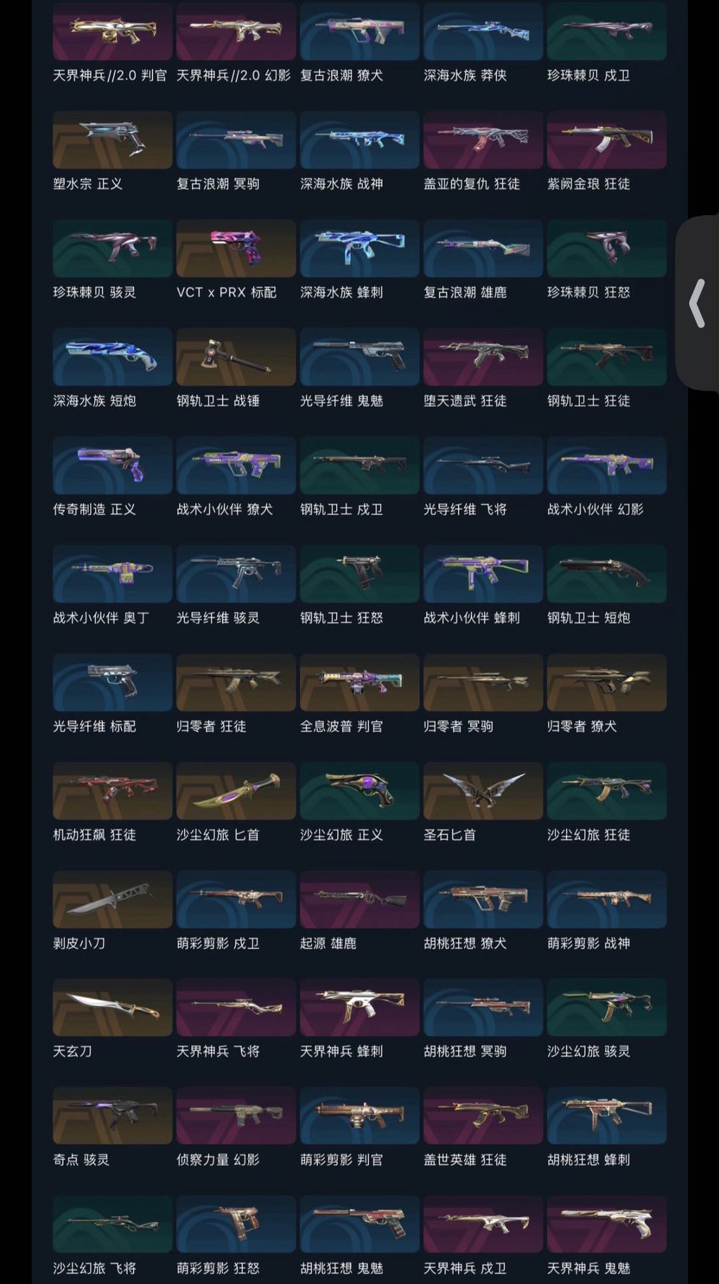
Task: Click the 紫阙金琅 狂徒 label
Action: [x=589, y=184]
